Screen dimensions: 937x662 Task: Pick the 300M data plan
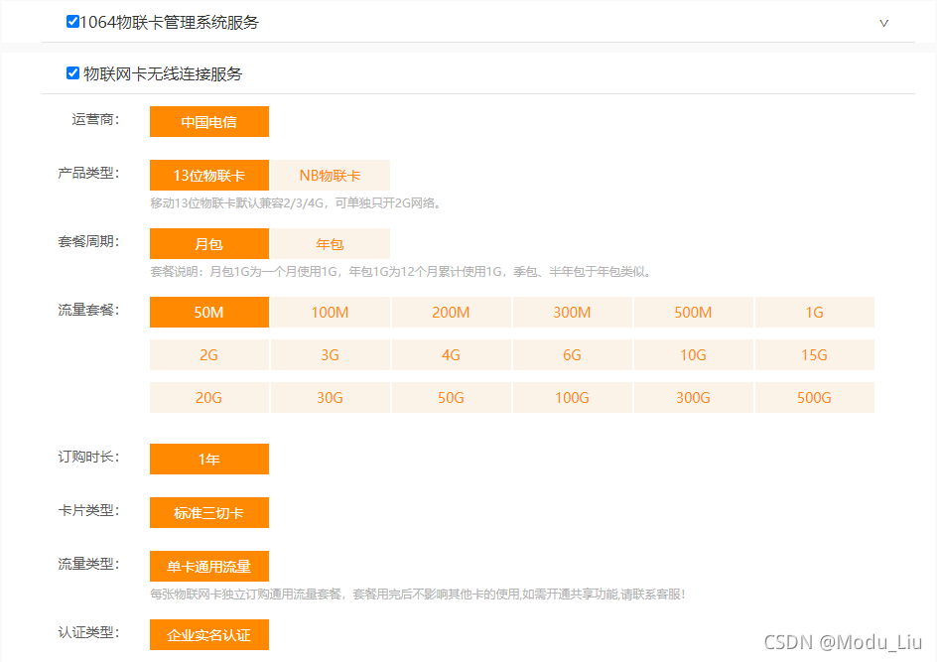click(573, 313)
